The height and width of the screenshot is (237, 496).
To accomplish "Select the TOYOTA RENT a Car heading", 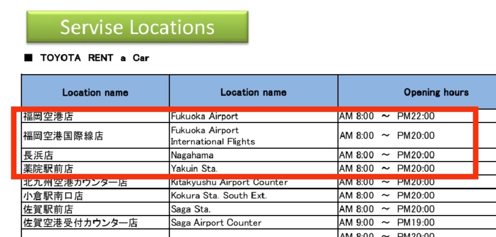I will point(94,58).
